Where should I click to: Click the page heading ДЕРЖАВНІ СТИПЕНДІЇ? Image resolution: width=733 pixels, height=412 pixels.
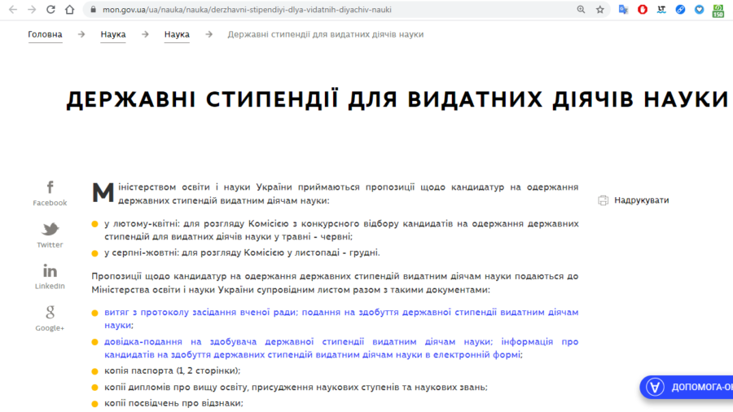pos(397,99)
